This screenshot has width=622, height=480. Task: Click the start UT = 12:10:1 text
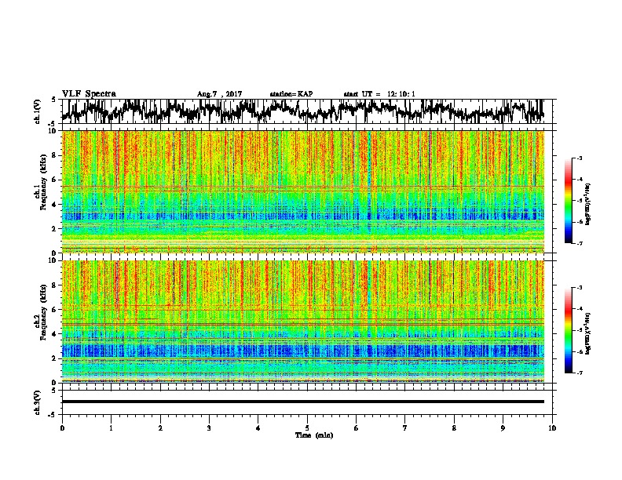tap(379, 94)
